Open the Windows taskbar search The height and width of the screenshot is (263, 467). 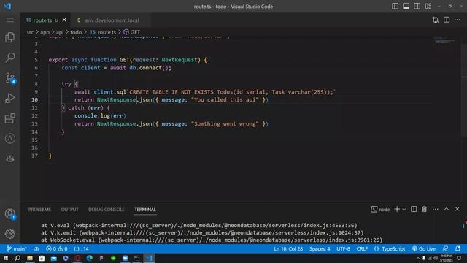(x=18, y=258)
